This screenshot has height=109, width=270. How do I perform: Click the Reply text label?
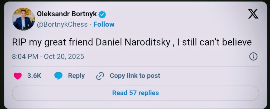[x=76, y=76]
